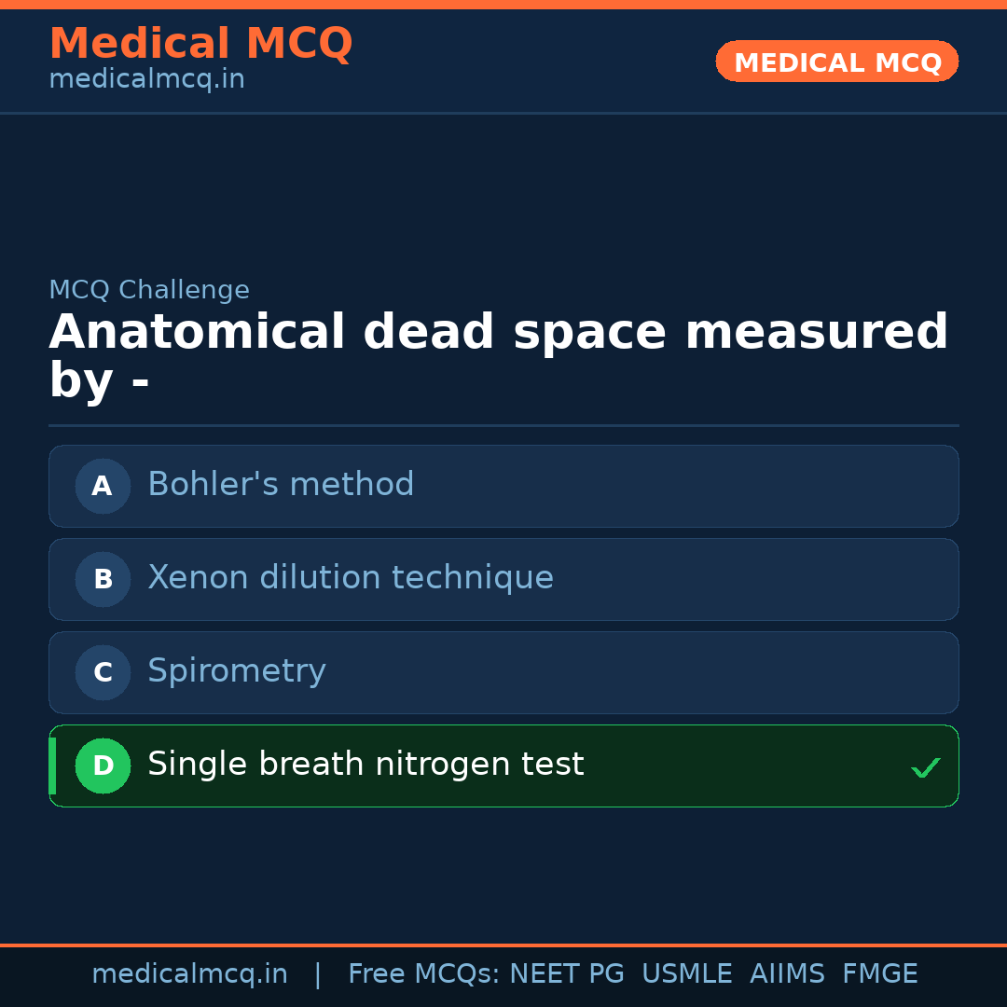This screenshot has width=1007, height=1007.
Task: Click the green checkmark on answer D
Action: pos(926,766)
